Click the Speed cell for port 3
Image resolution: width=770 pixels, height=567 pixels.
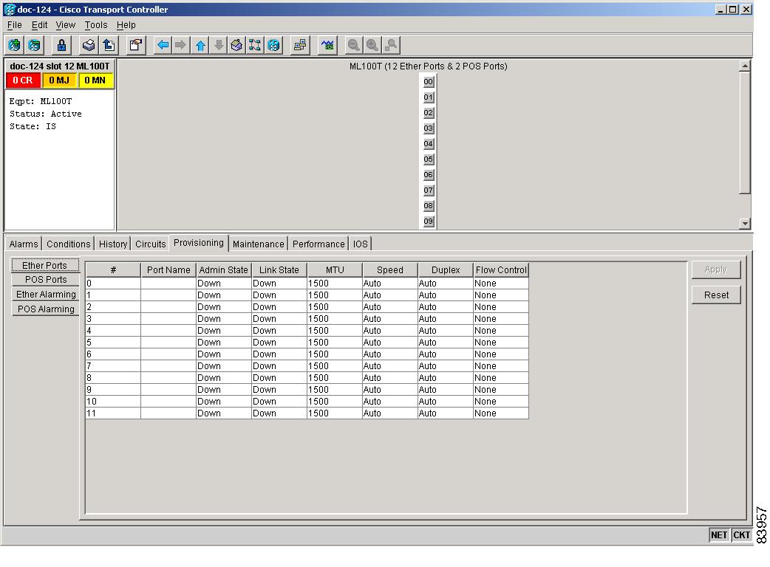pyautogui.click(x=390, y=319)
